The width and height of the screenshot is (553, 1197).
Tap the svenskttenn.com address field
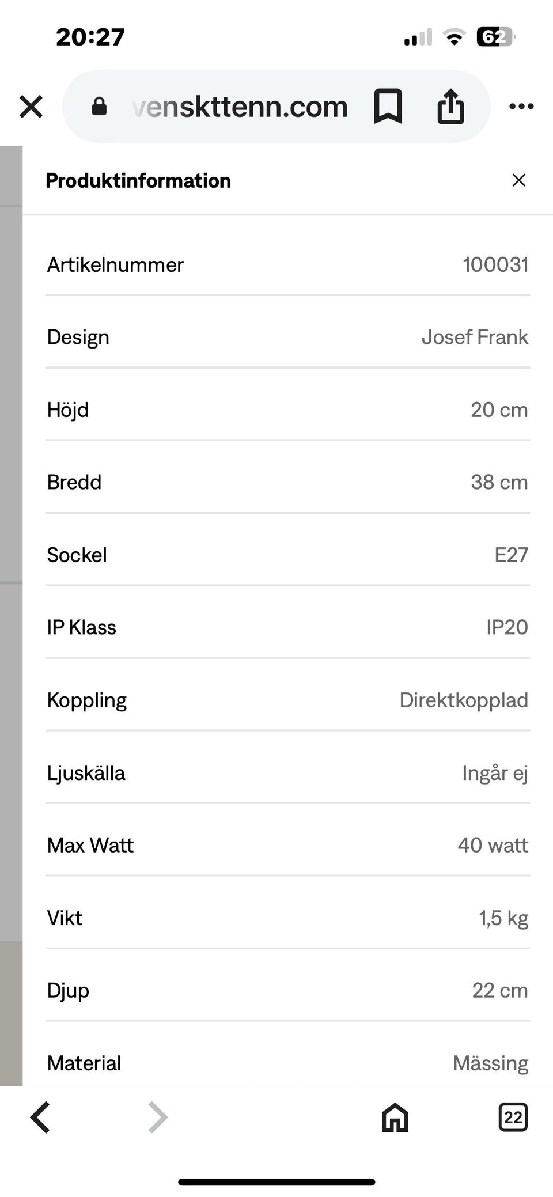pos(240,107)
